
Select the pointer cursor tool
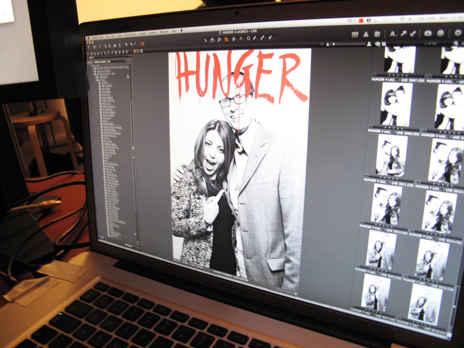point(205,40)
